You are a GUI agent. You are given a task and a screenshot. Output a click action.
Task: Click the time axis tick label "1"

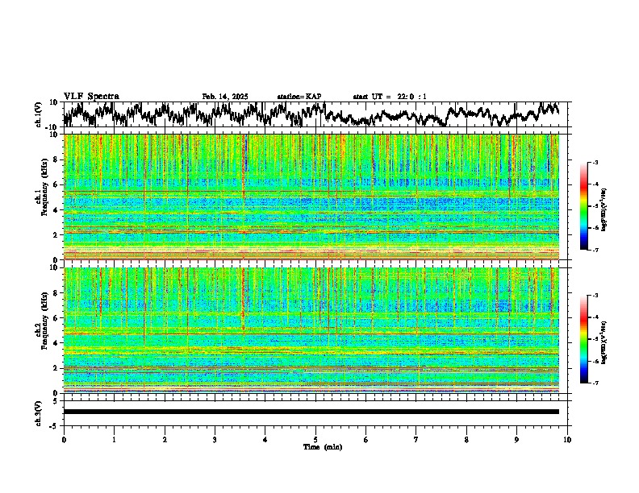pos(114,440)
